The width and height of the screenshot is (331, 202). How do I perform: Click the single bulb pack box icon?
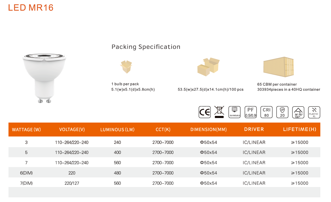point(126,67)
